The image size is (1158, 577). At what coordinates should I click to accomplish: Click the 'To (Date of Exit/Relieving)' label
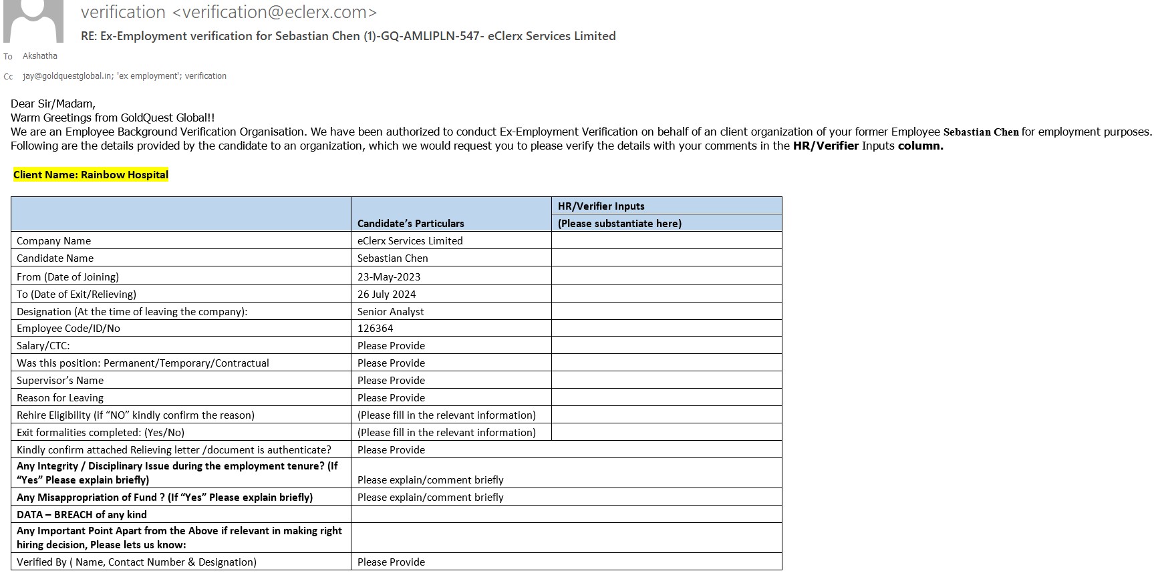pos(77,294)
